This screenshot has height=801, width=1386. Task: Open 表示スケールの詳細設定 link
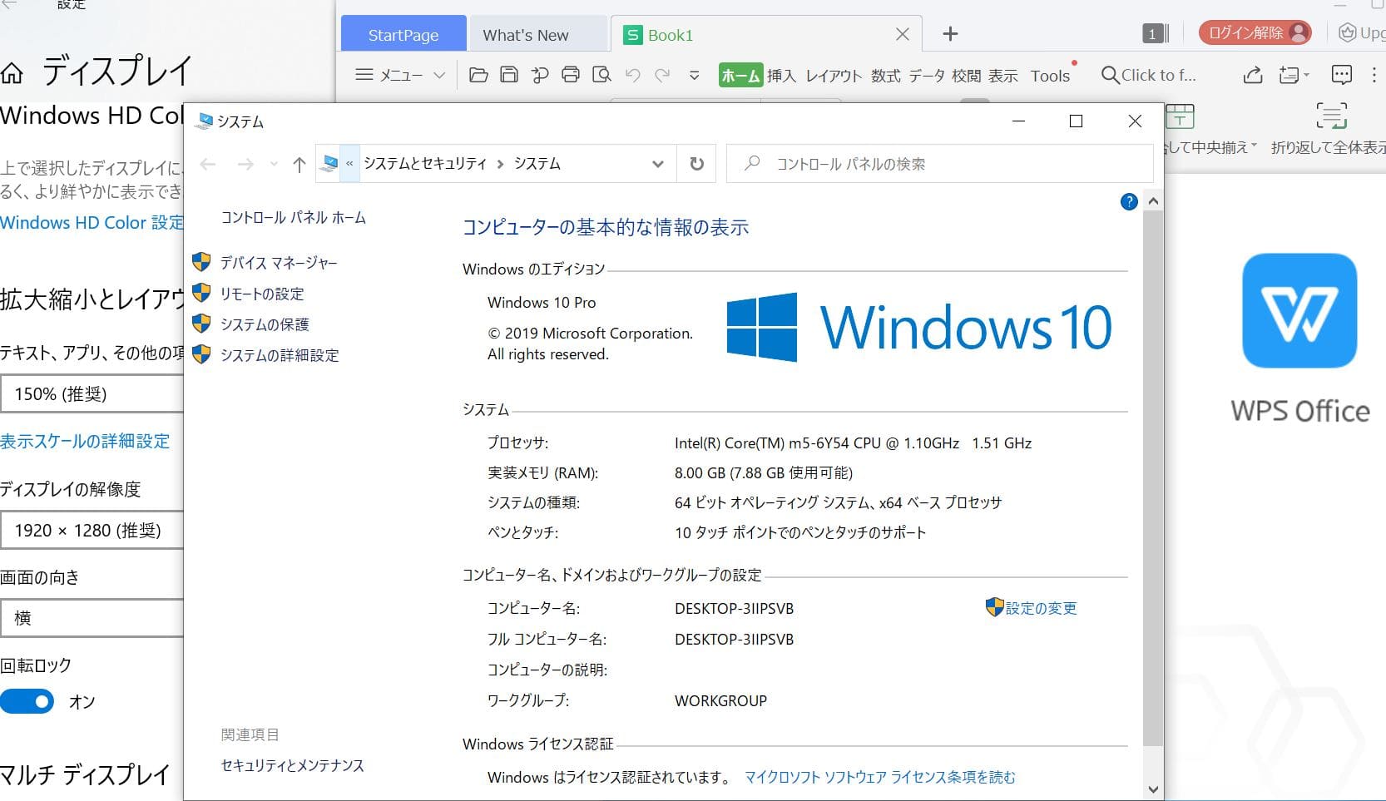[x=85, y=441]
